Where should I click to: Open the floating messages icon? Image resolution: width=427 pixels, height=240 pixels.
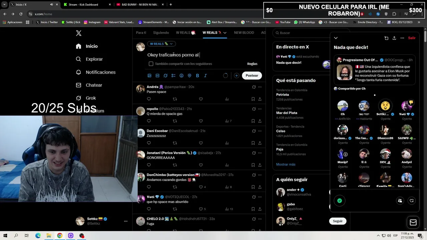click(413, 223)
